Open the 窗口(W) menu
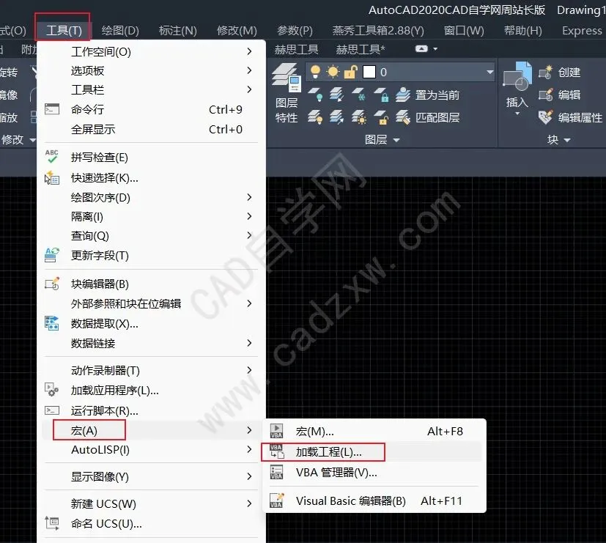Screen dimensions: 606x543 tap(464, 30)
